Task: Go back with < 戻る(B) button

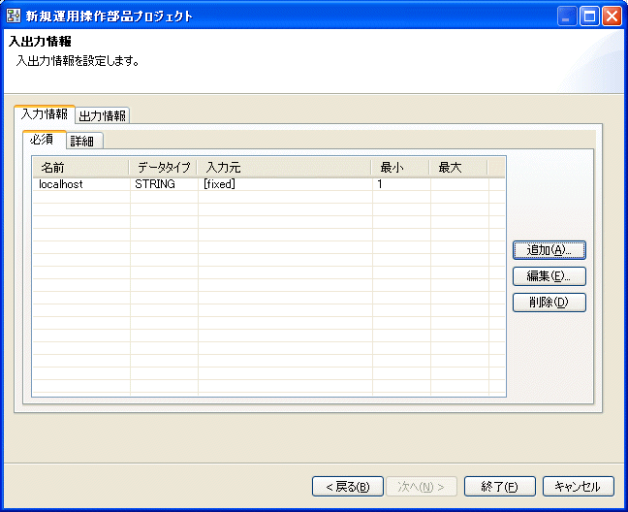Action: tap(348, 487)
